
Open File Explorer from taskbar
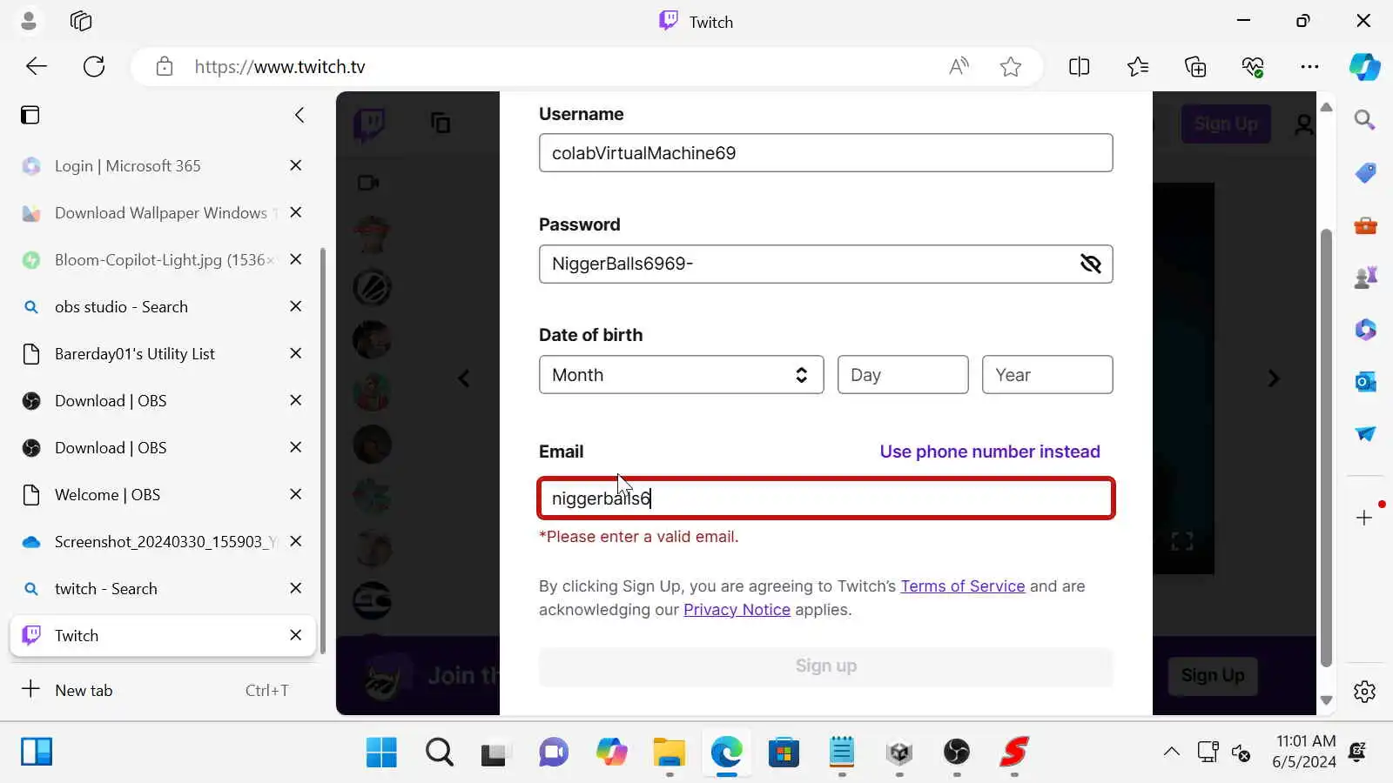click(x=669, y=753)
